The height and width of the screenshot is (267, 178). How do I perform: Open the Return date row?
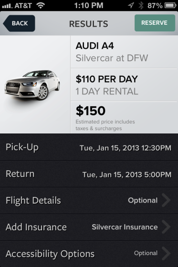point(89,174)
